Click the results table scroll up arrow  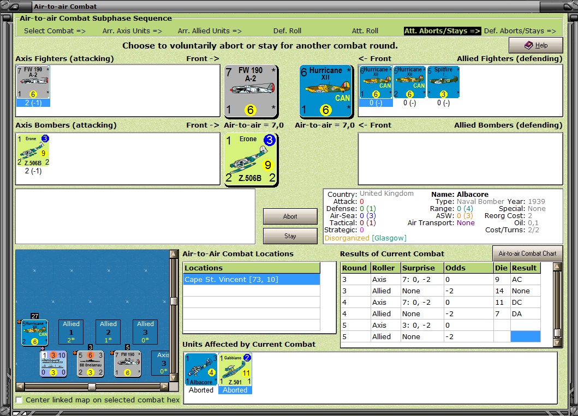coord(557,266)
